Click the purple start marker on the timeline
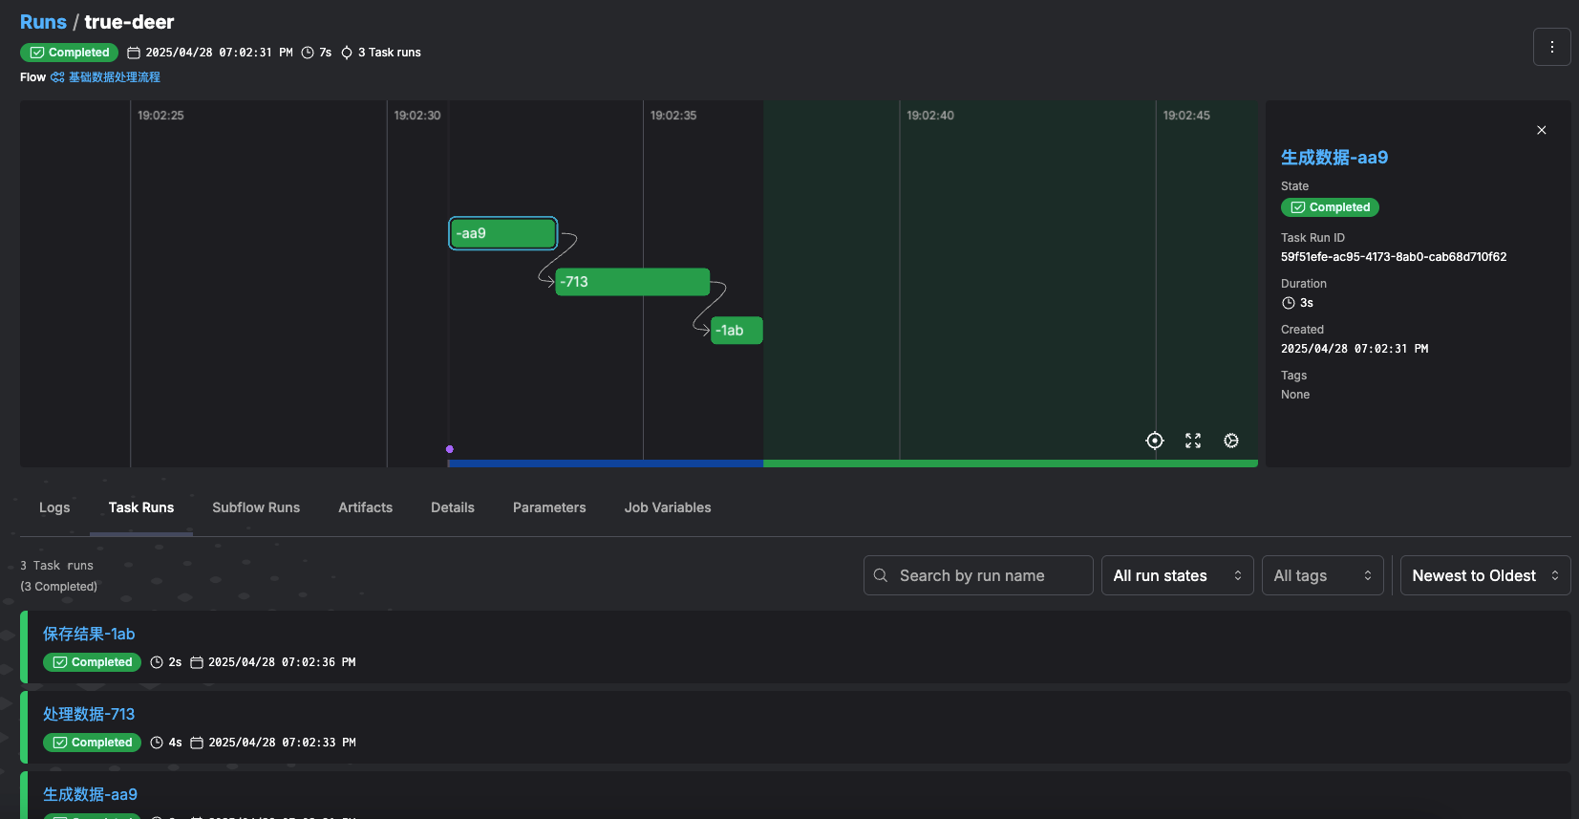 [x=449, y=449]
